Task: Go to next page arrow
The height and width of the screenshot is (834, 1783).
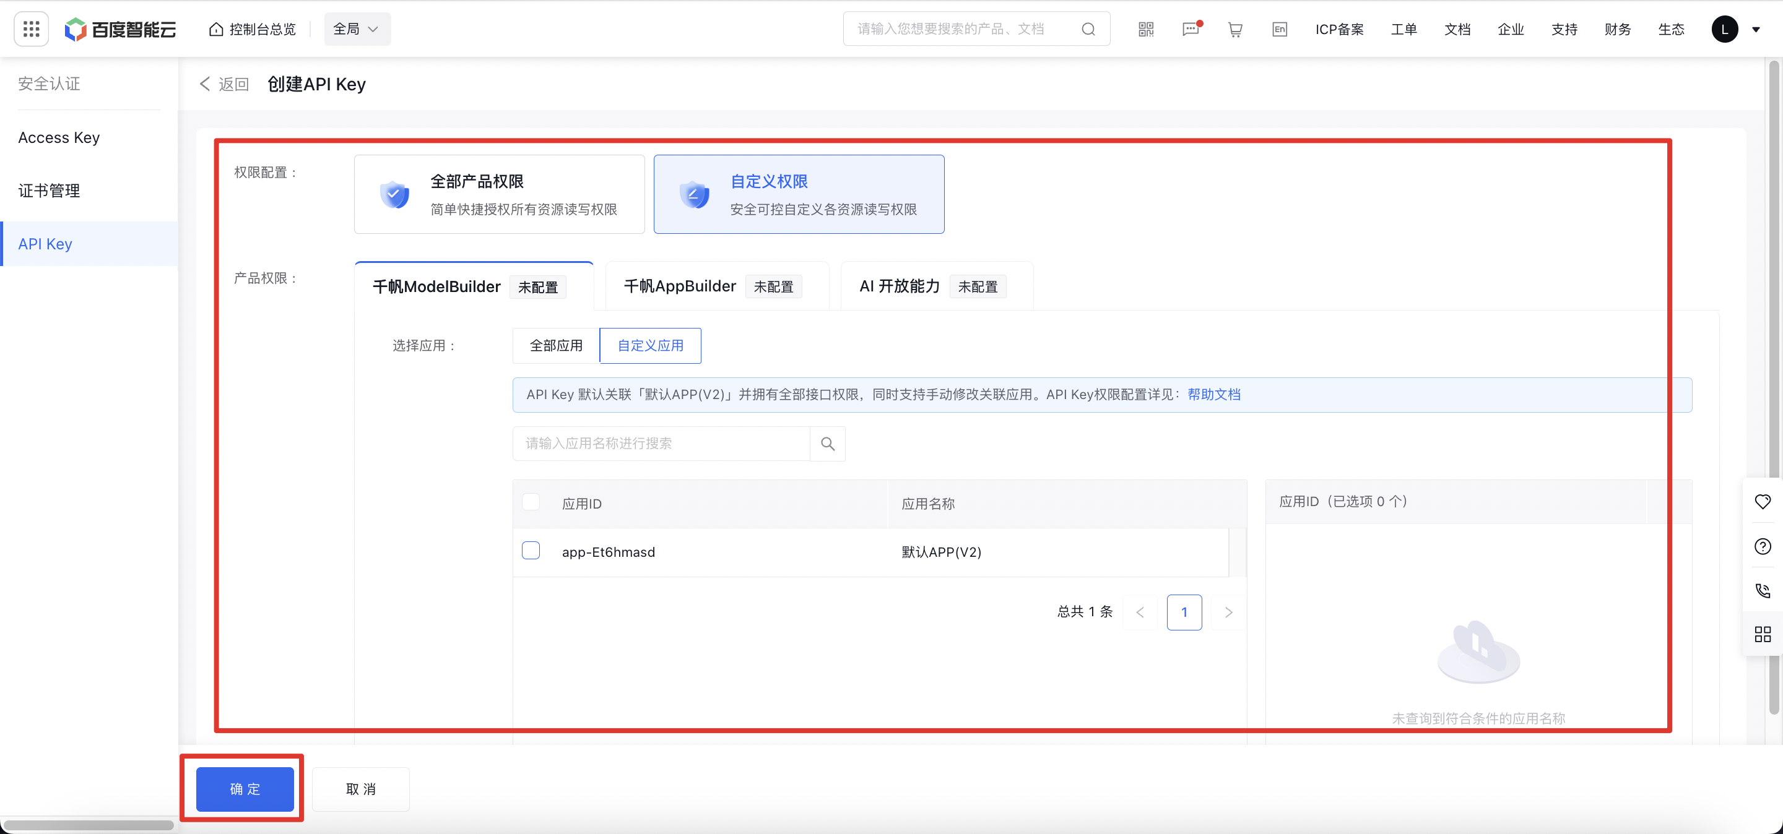Action: pyautogui.click(x=1228, y=613)
